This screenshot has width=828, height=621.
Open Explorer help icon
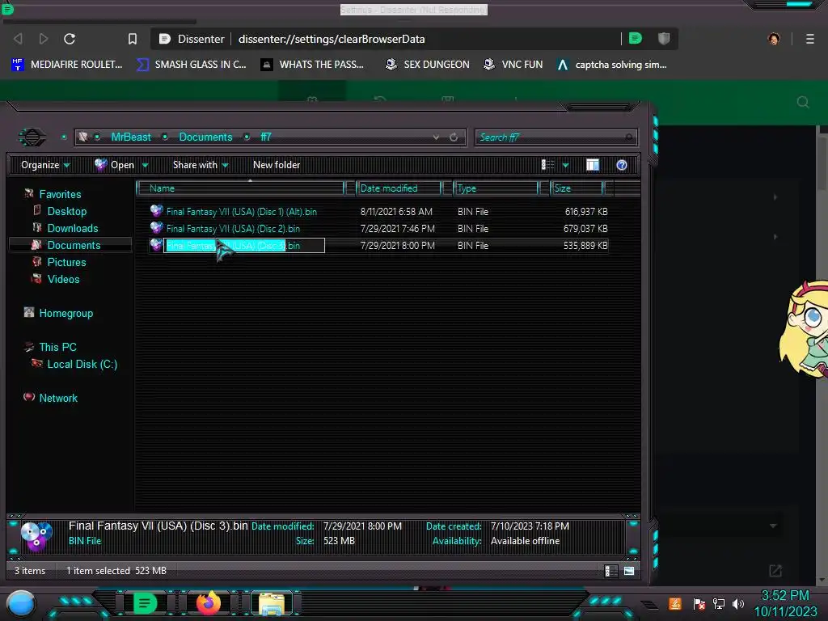(x=622, y=165)
